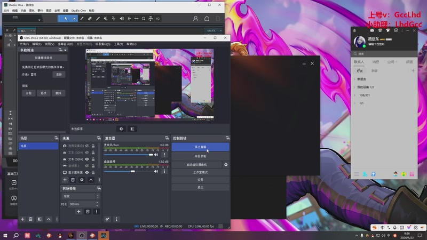Click new streaming target button in multi-RTMP dock
427x240 pixels.
point(44,58)
